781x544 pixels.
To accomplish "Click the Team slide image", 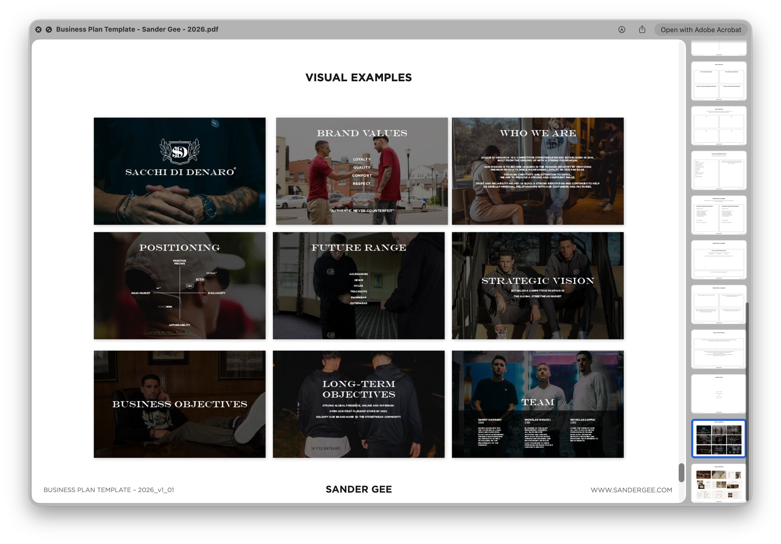I will pyautogui.click(x=538, y=404).
